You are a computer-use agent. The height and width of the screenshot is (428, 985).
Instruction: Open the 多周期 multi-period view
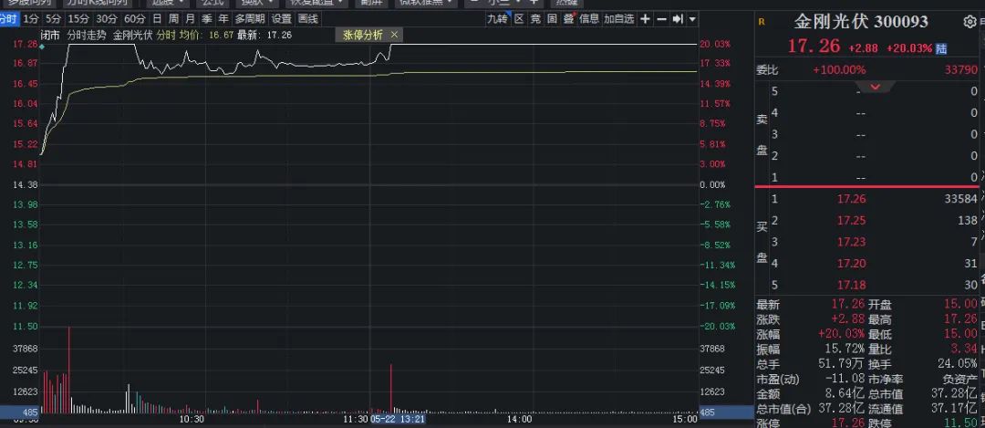tap(249, 18)
